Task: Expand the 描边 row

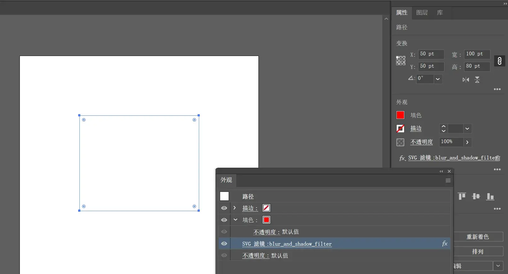Action: tap(234, 208)
